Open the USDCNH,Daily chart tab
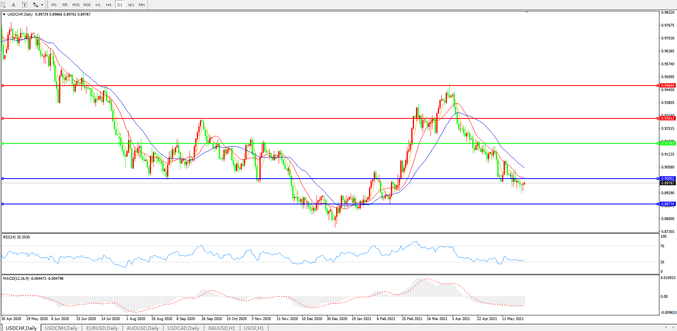 point(61,328)
